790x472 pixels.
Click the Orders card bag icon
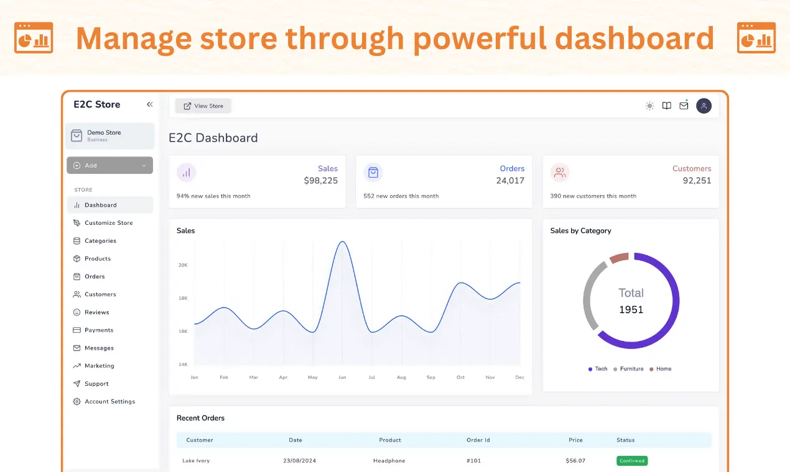373,173
